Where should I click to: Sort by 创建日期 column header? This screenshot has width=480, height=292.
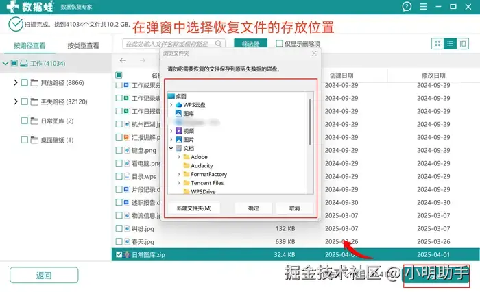tap(341, 75)
